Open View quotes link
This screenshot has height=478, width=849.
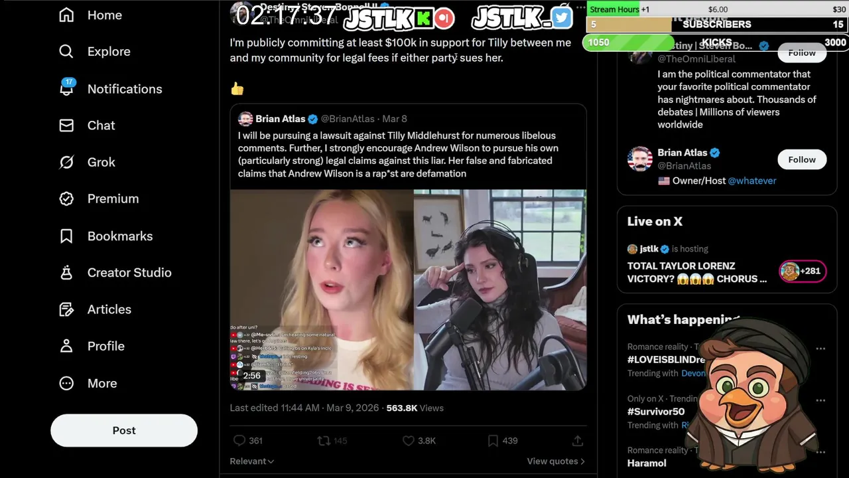(556, 461)
